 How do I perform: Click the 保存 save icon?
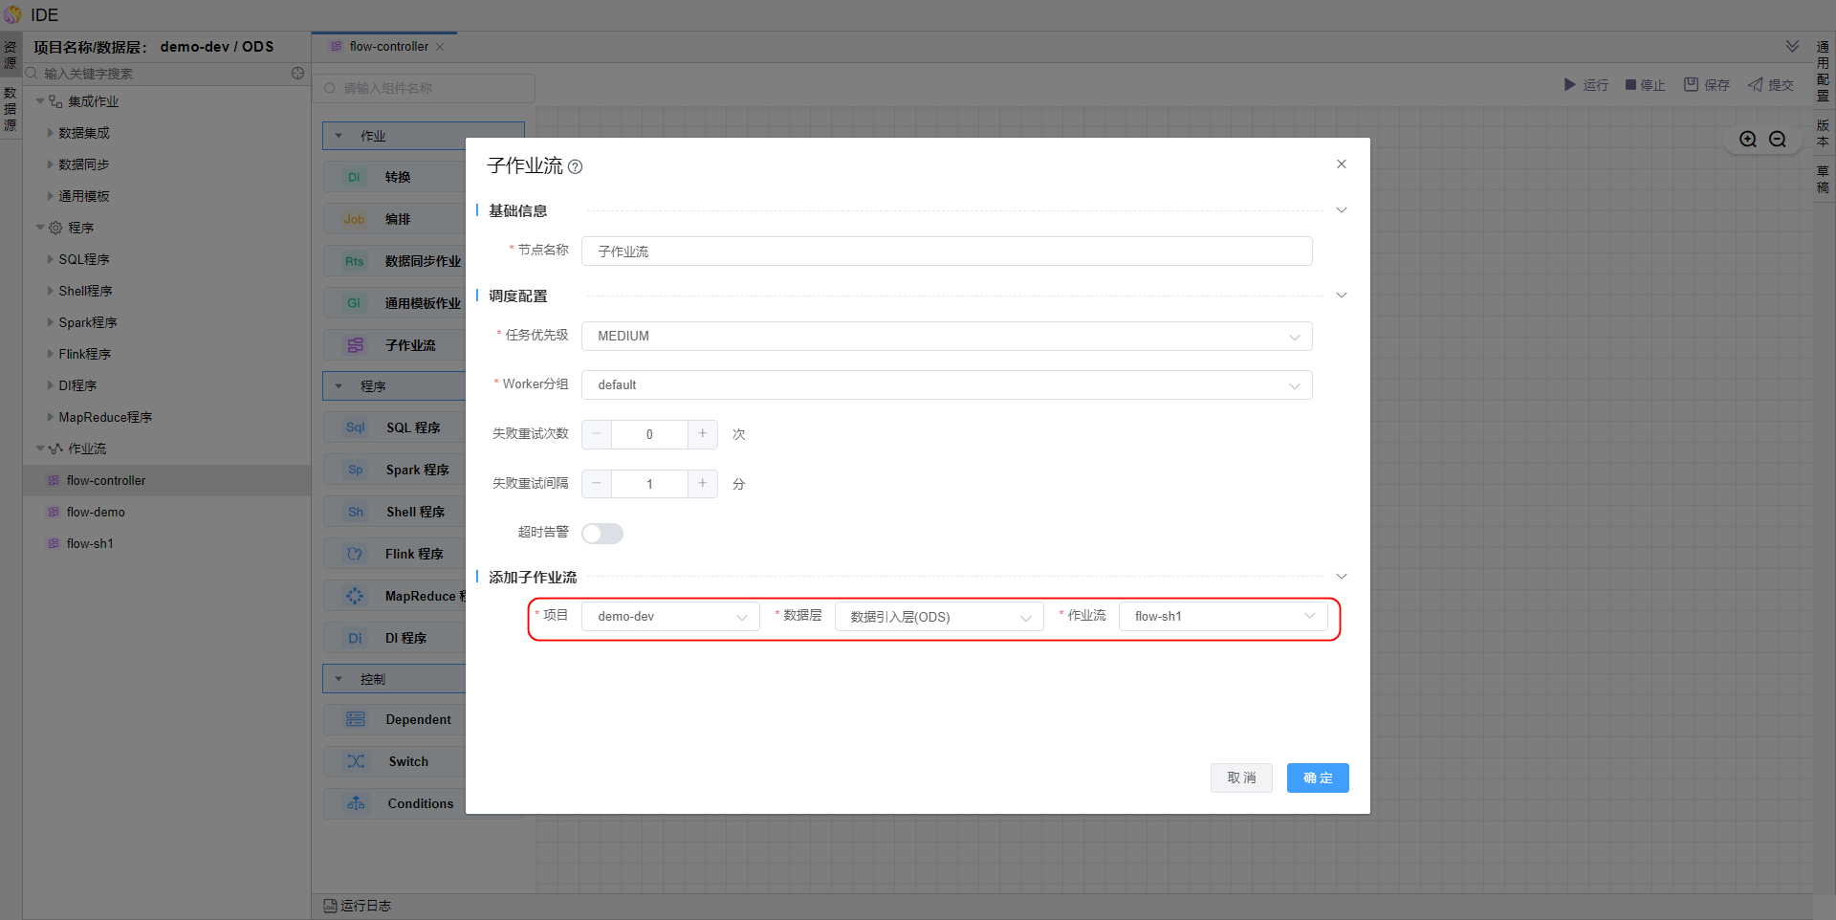click(x=1691, y=85)
